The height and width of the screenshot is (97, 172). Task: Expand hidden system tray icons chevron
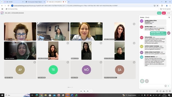coord(139,95)
